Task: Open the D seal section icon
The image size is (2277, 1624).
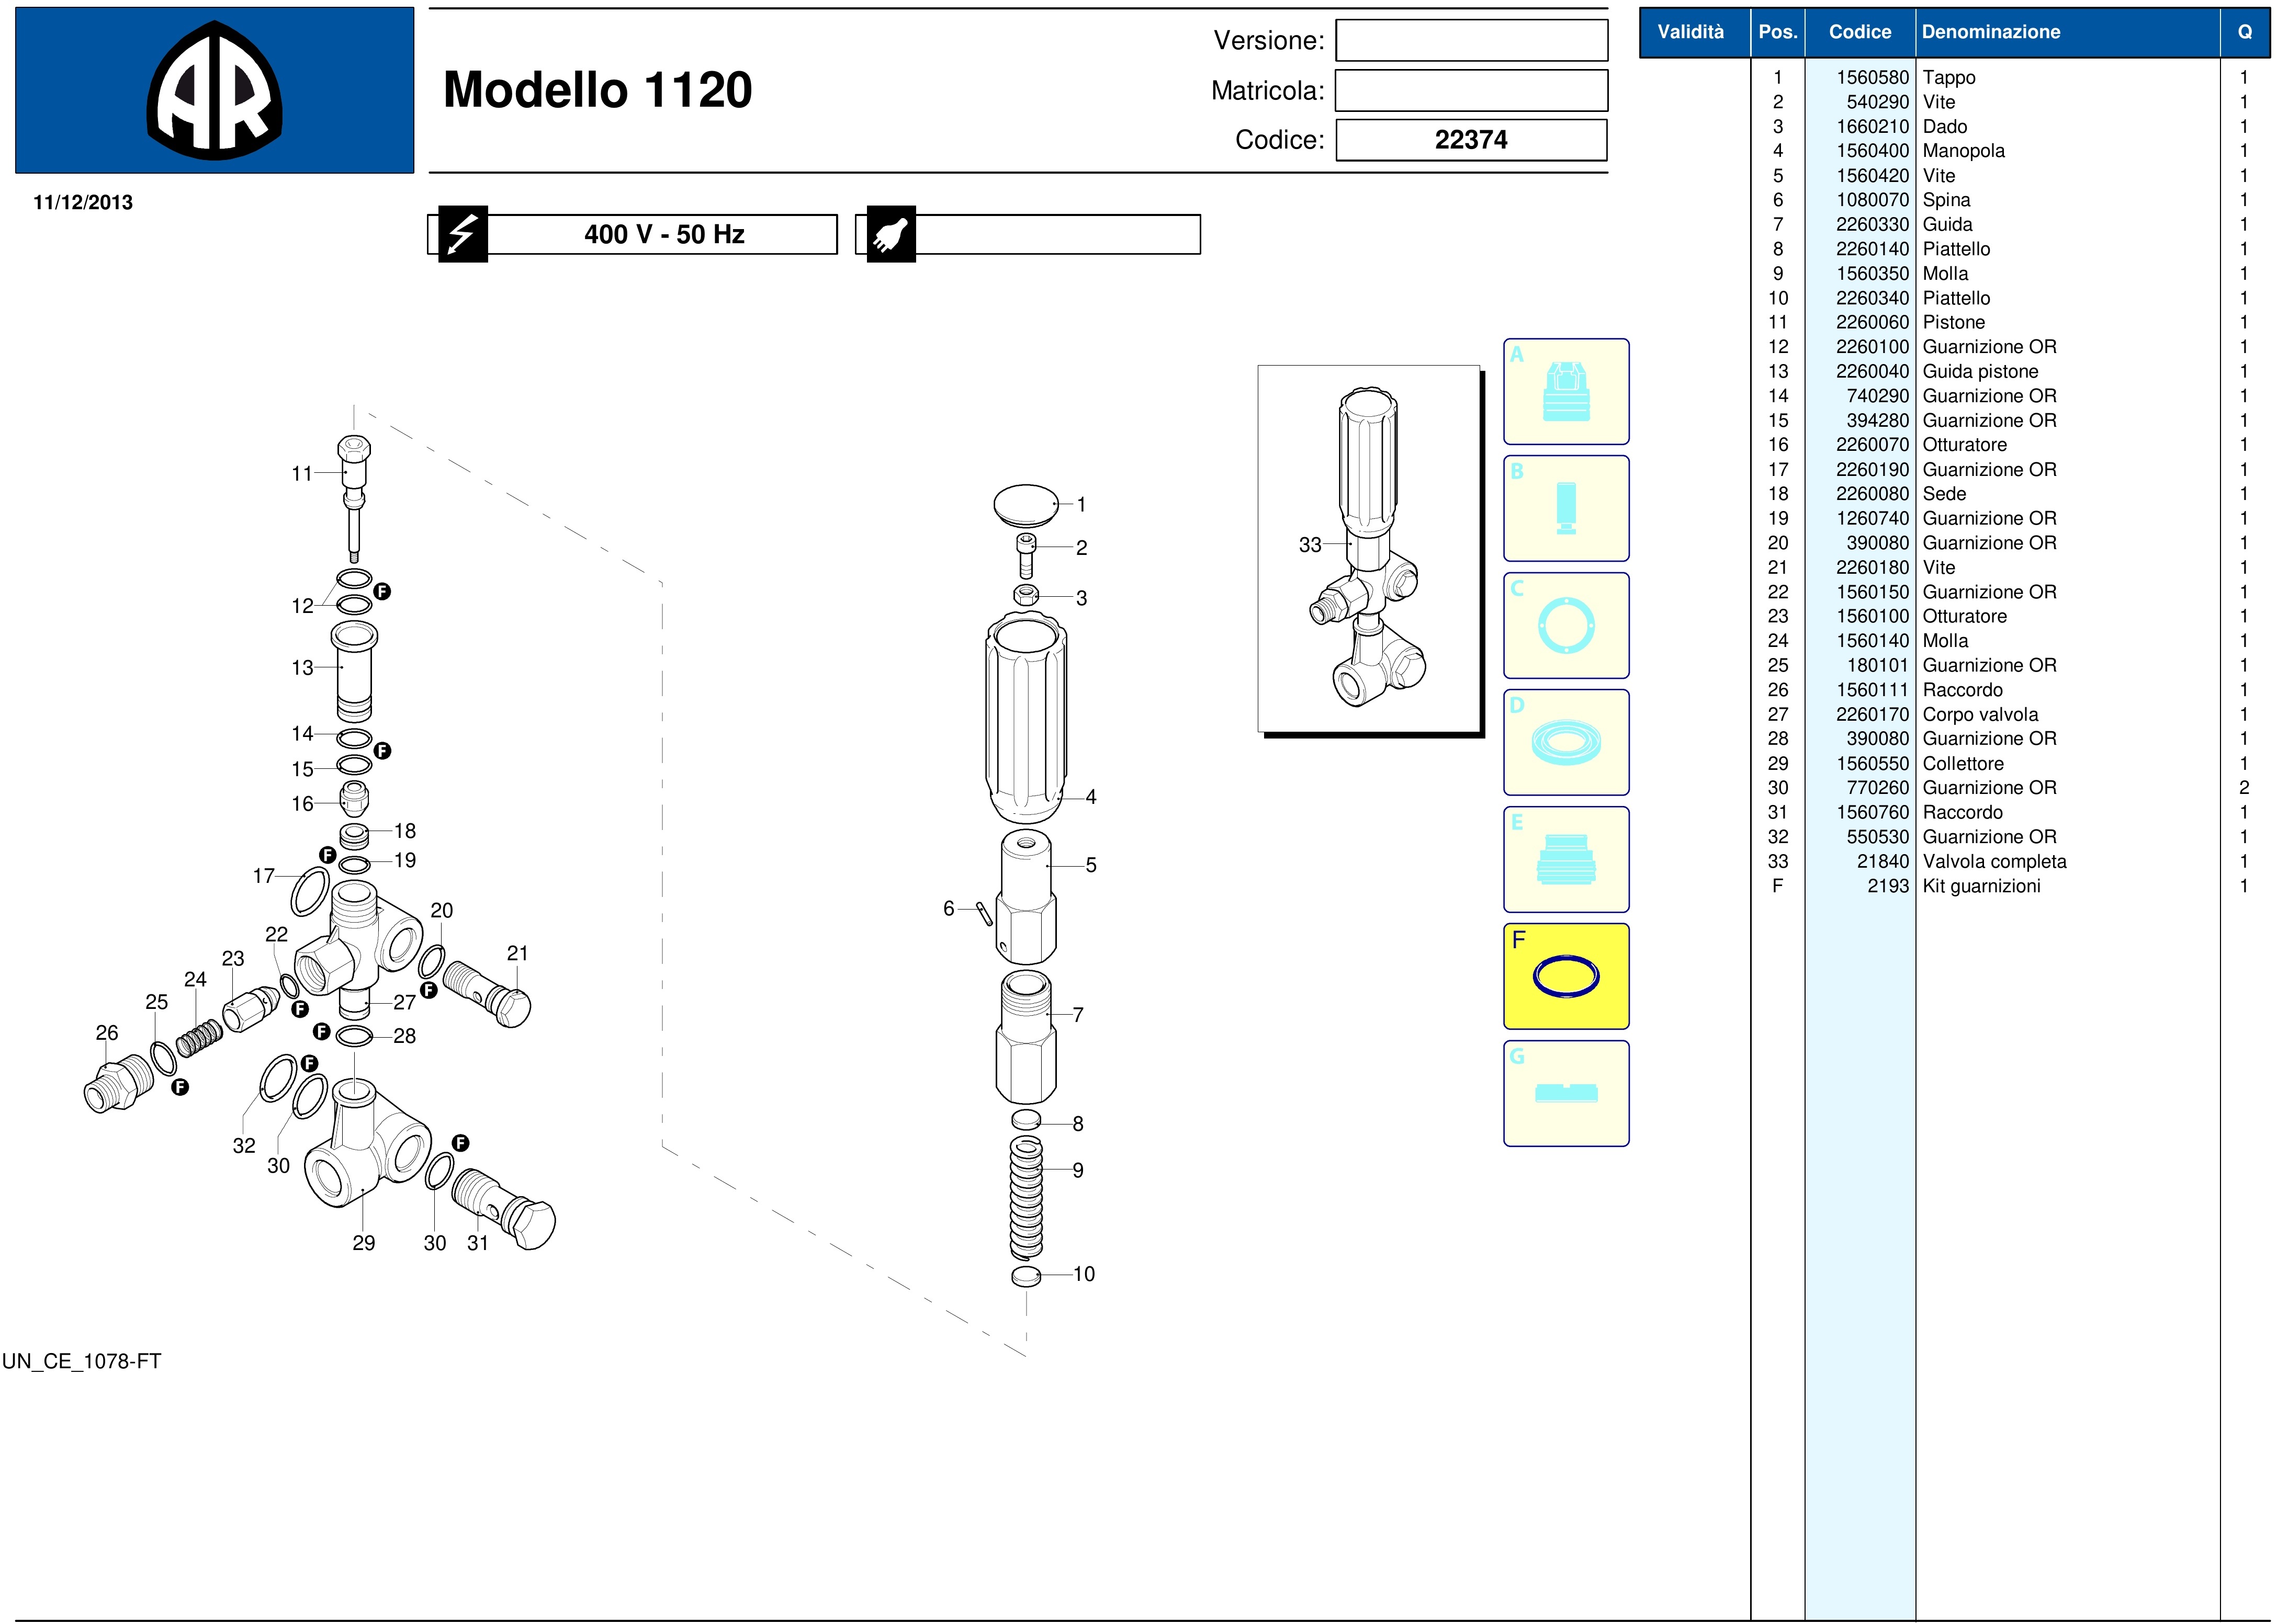Action: pos(1565,742)
